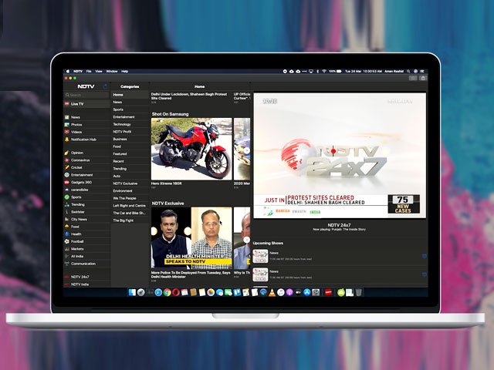Click next arrow in Shot On Samsung row
Image resolution: width=494 pixels, height=370 pixels.
[x=247, y=150]
